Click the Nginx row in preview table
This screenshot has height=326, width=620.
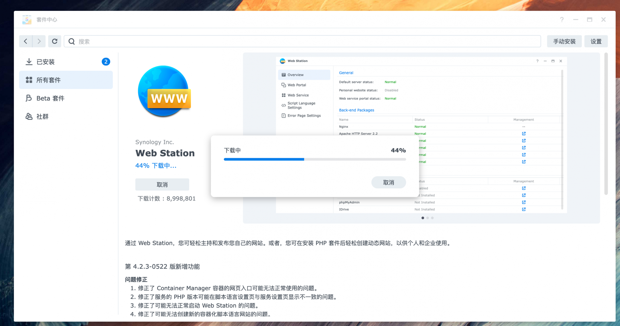tap(450, 127)
